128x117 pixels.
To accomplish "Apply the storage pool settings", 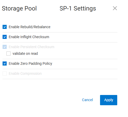I will (109, 100).
